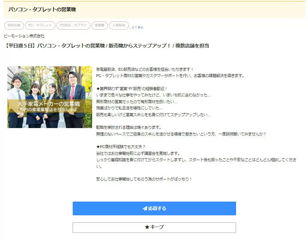Select the PC・タブレット tag
Viewport: 308px width, 241px height.
tap(40, 25)
